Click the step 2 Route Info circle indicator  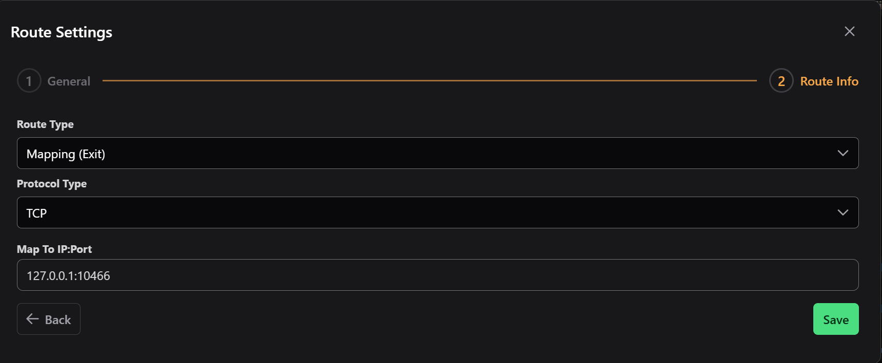coord(781,81)
